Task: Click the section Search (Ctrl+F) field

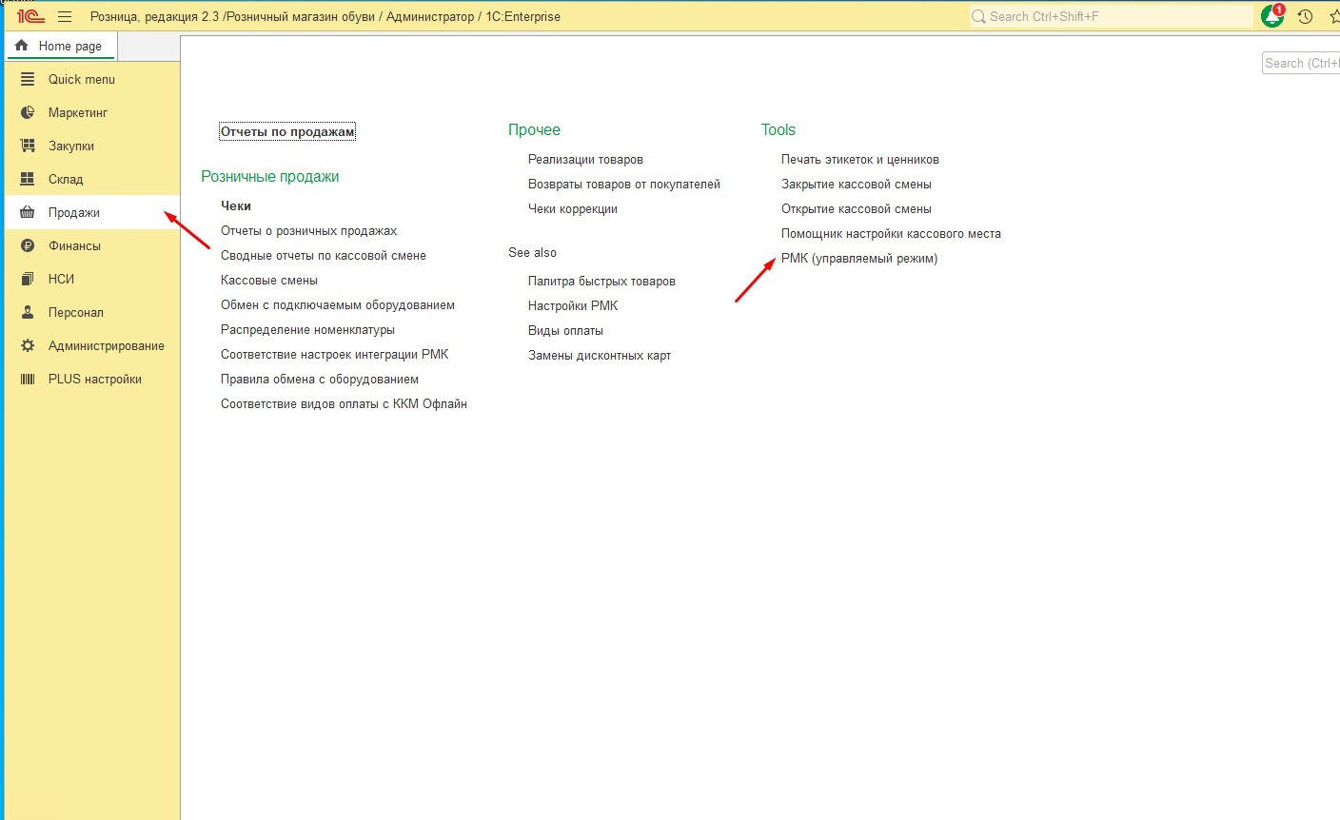Action: point(1300,63)
